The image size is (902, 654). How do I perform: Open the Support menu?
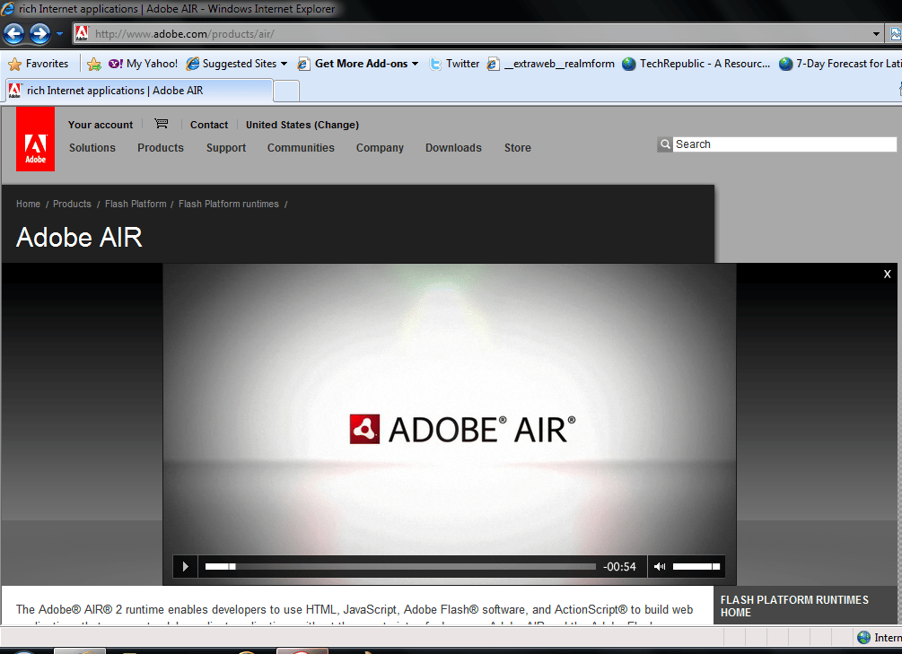[226, 148]
